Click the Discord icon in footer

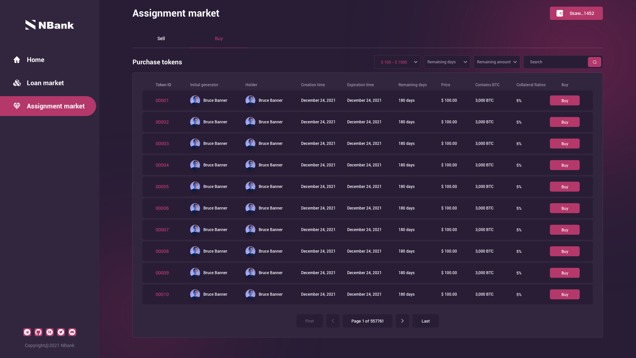72,332
